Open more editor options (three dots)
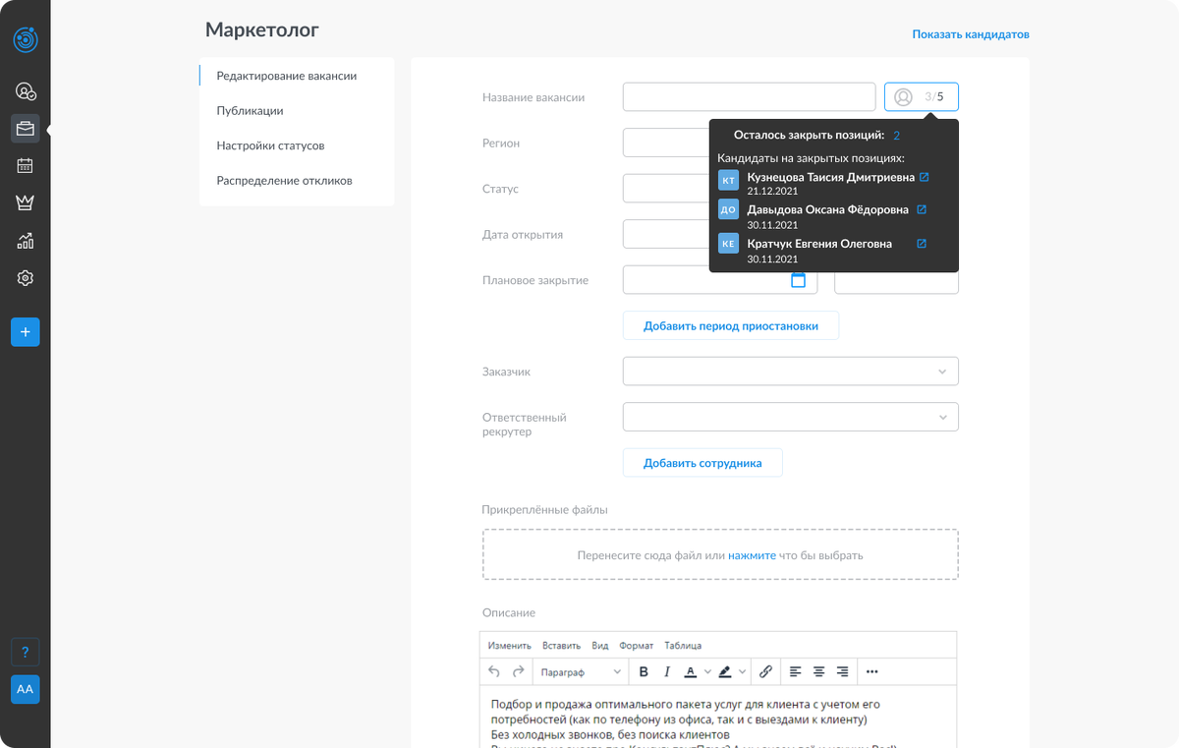The image size is (1179, 748). pyautogui.click(x=872, y=672)
